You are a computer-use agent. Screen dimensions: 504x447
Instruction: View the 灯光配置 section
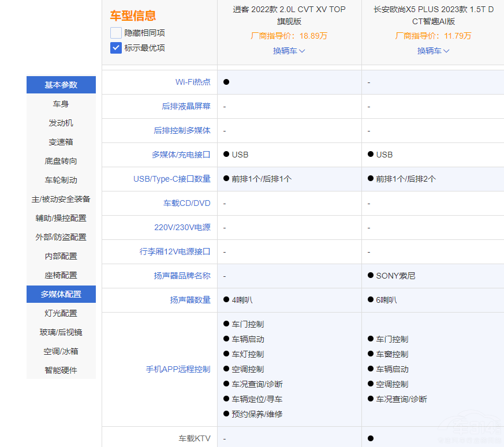tap(61, 313)
